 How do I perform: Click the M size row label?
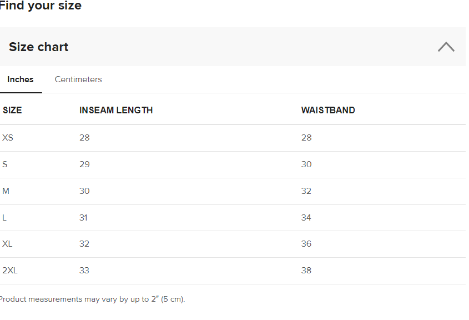[x=6, y=191]
